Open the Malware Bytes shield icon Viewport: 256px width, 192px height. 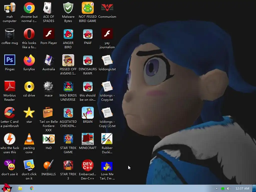[x=68, y=8]
